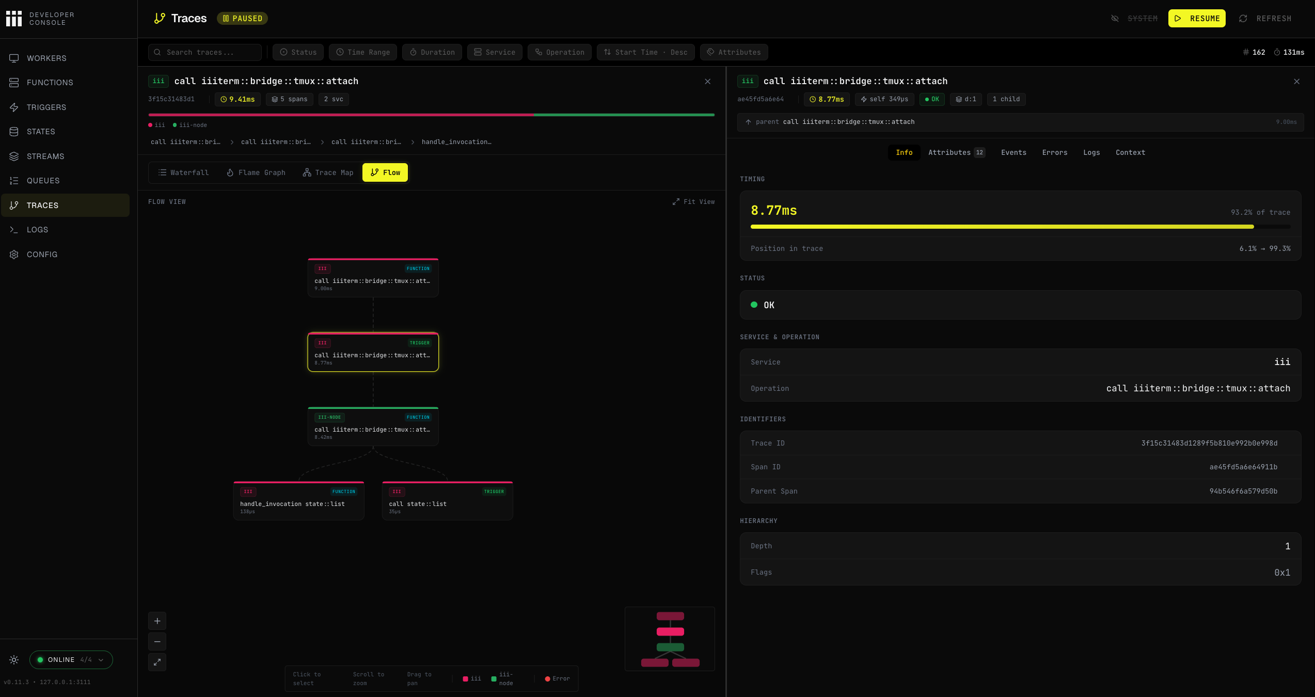Select the call state::list 35µs node
This screenshot has width=1315, height=697.
tap(448, 501)
